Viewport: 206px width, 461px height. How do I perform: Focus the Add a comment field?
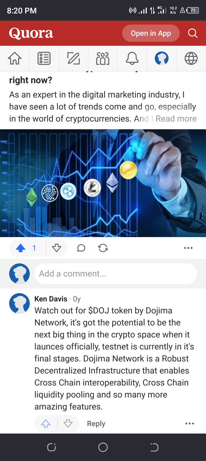coord(116,274)
